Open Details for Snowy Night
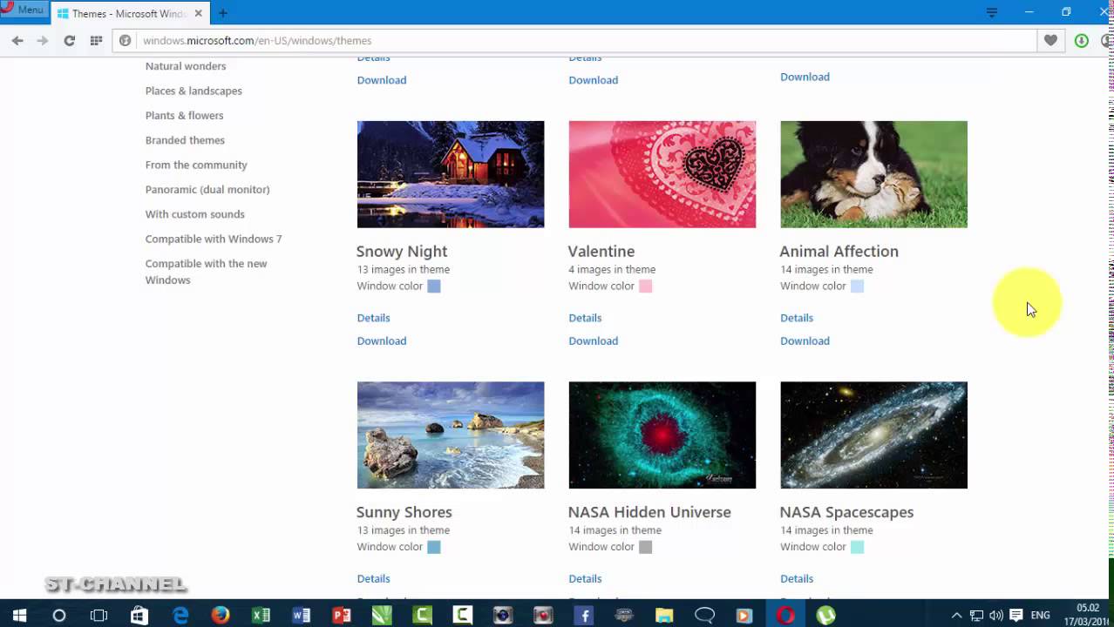The height and width of the screenshot is (627, 1114). point(373,318)
